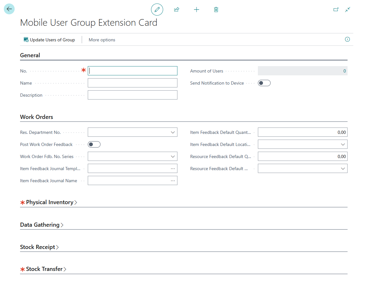The width and height of the screenshot is (373, 283).
Task: Toggle Post Work Order Feedback switch
Action: point(94,144)
